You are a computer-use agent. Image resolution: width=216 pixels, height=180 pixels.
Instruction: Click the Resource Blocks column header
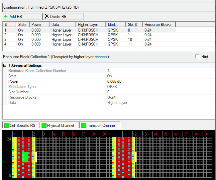pyautogui.click(x=159, y=25)
